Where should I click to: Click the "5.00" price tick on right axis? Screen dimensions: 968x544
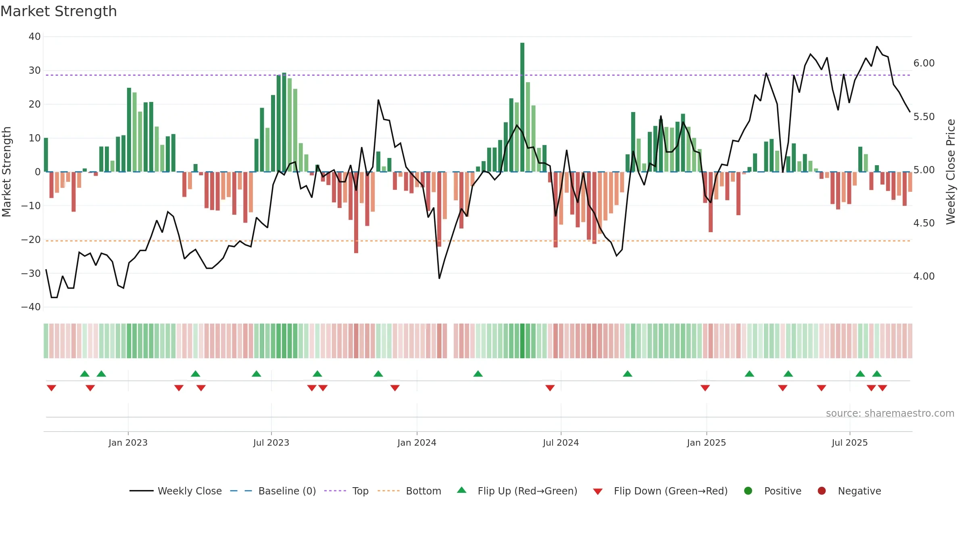924,170
